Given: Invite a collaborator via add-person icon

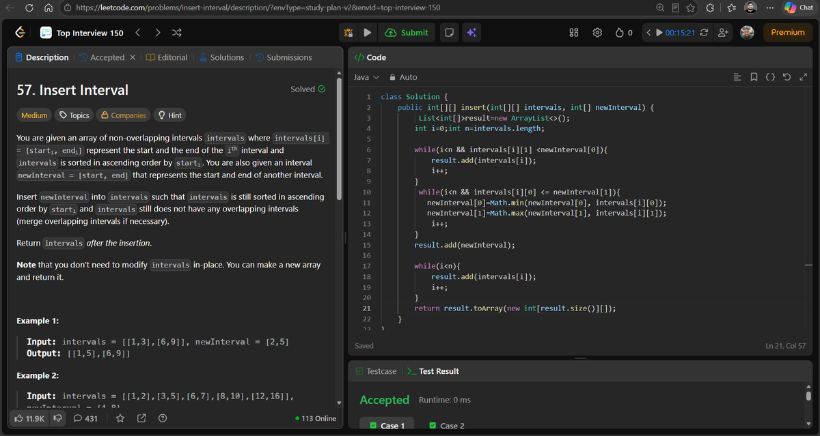Looking at the screenshot, I should [x=724, y=32].
